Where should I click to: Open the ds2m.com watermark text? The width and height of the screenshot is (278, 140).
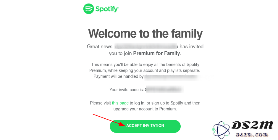click(x=252, y=135)
